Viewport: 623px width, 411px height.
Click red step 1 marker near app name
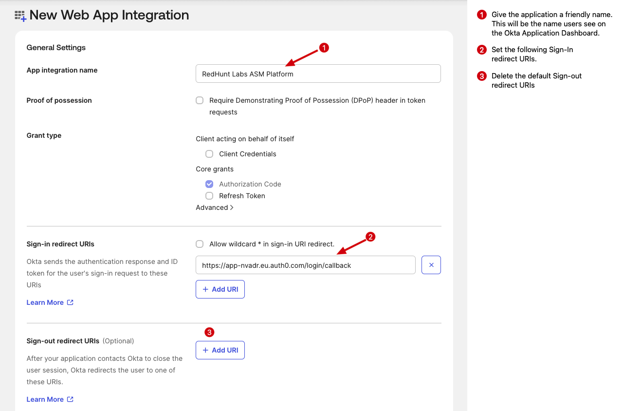[x=324, y=48]
